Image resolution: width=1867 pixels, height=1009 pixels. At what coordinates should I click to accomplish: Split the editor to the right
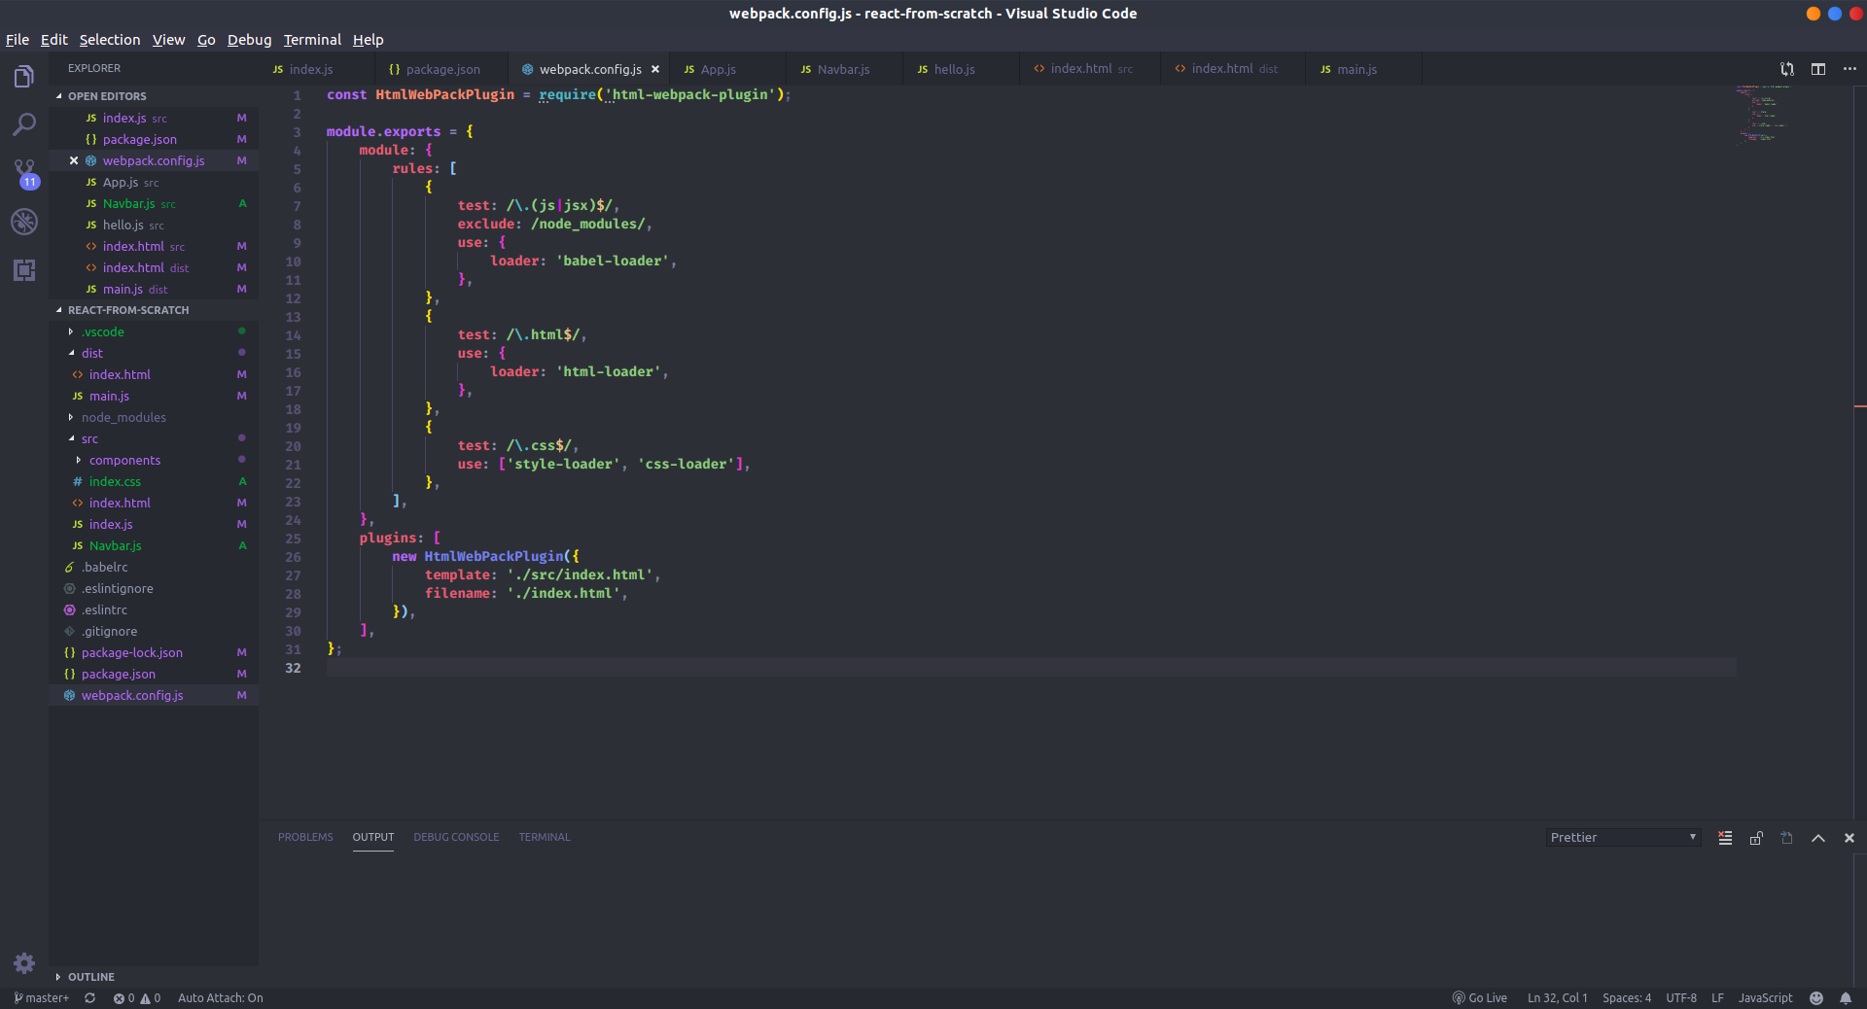tap(1818, 69)
